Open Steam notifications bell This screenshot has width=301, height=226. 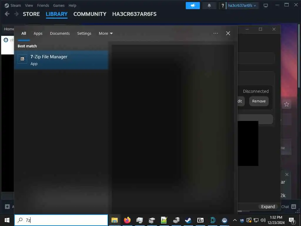tap(209, 6)
